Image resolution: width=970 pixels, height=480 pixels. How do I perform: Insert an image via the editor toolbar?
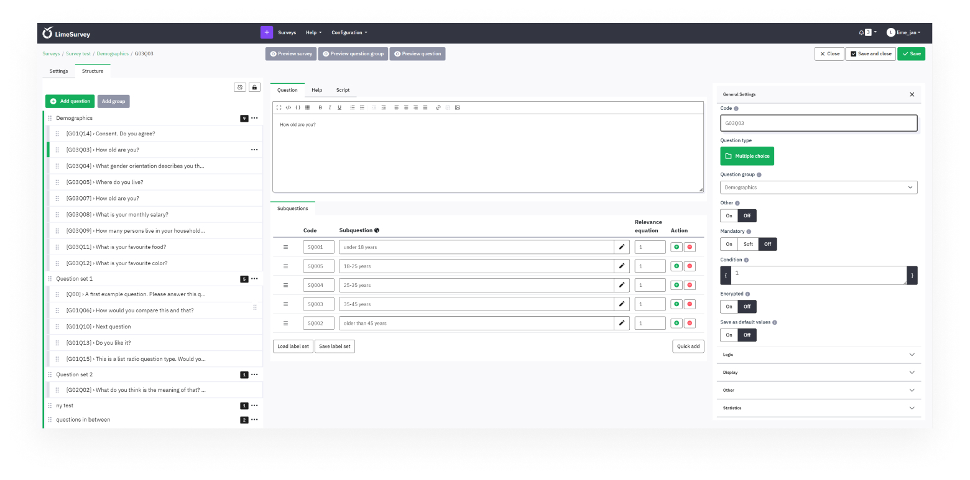click(x=457, y=107)
